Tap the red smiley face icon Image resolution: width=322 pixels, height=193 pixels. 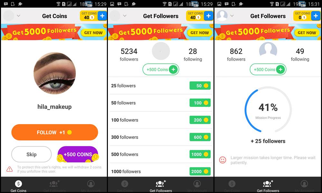click(x=223, y=160)
